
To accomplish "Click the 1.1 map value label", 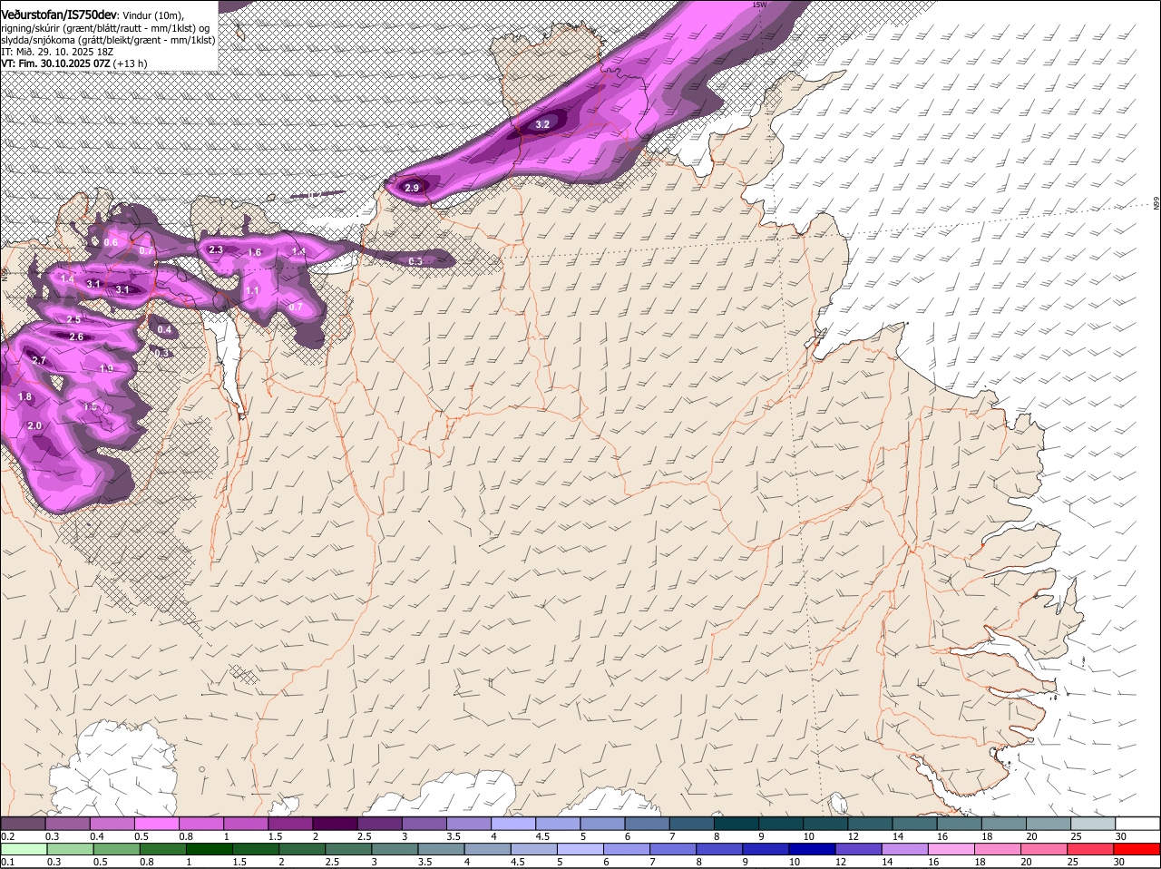I will click(x=252, y=290).
